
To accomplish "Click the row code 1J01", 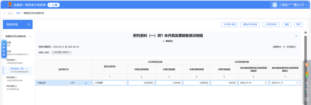I will pyautogui.click(x=72, y=83).
